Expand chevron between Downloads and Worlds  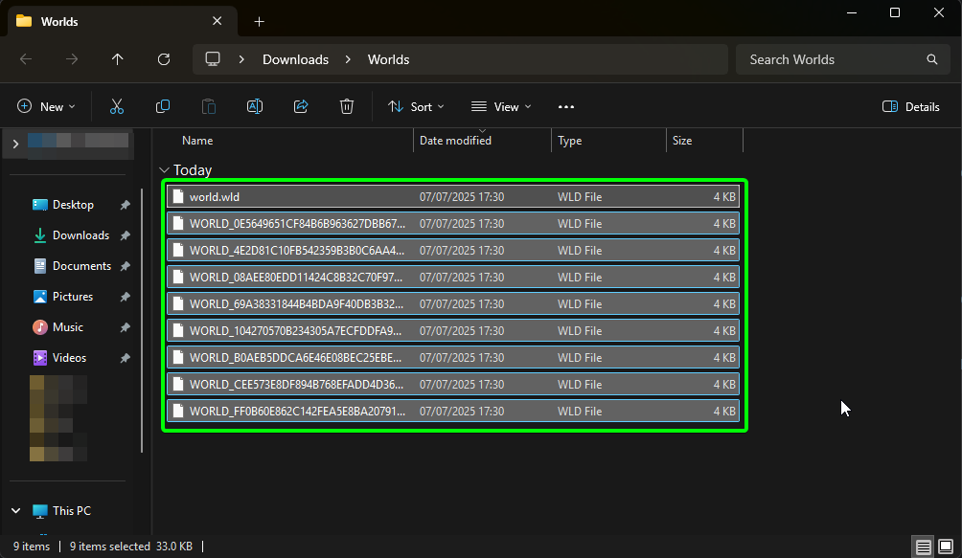(x=348, y=59)
